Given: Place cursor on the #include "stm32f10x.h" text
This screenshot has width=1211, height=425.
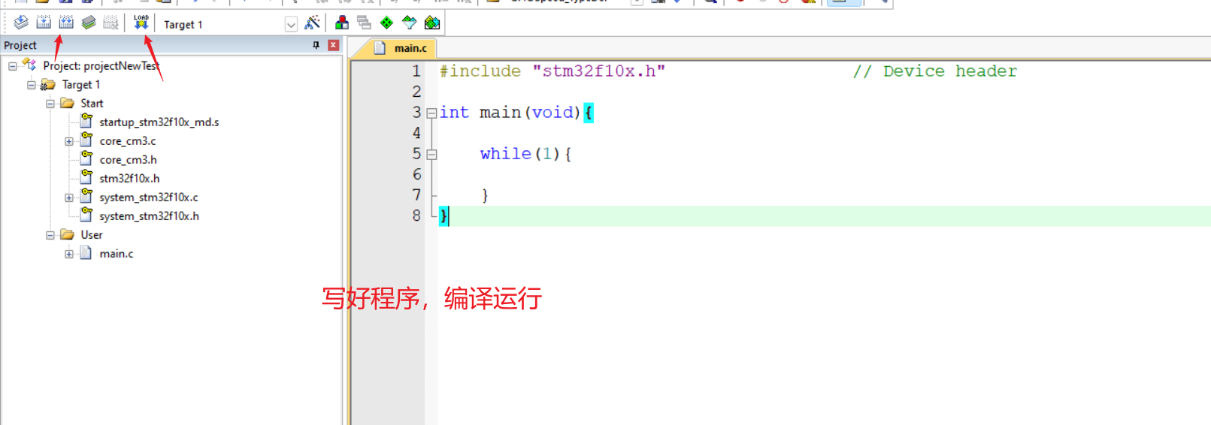Looking at the screenshot, I should coord(553,71).
